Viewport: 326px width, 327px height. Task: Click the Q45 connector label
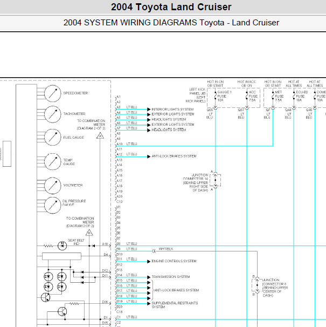pos(309,110)
